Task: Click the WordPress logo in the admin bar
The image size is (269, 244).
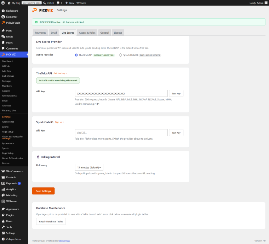Action: pyautogui.click(x=3, y=3)
